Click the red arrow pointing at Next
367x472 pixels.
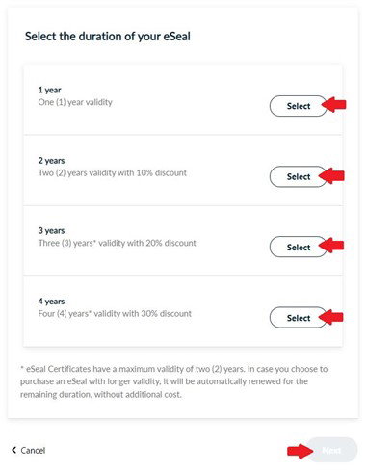tap(300, 451)
